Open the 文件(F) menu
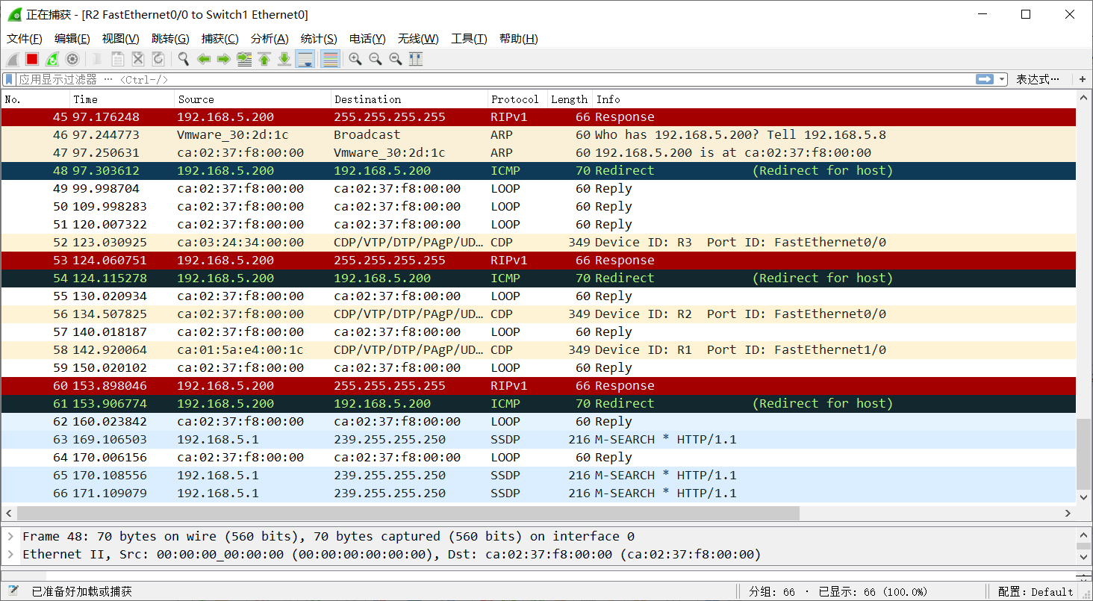This screenshot has width=1093, height=601. pos(25,39)
